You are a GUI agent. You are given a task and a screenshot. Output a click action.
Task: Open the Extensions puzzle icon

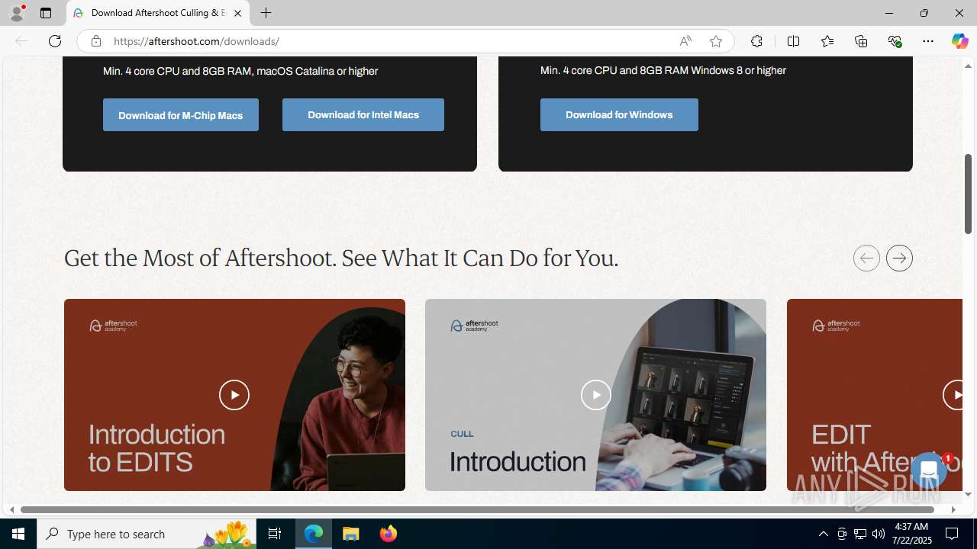[x=756, y=41]
